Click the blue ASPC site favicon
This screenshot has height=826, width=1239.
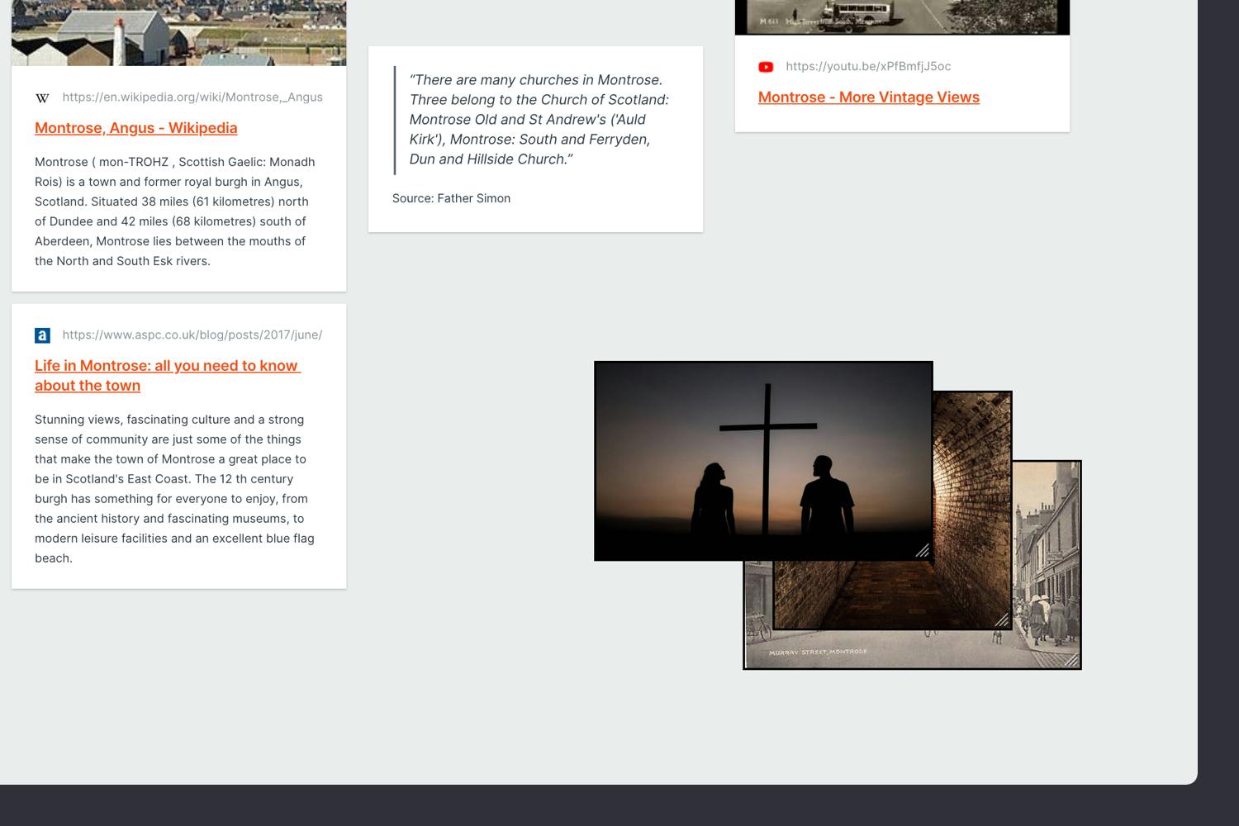point(43,335)
